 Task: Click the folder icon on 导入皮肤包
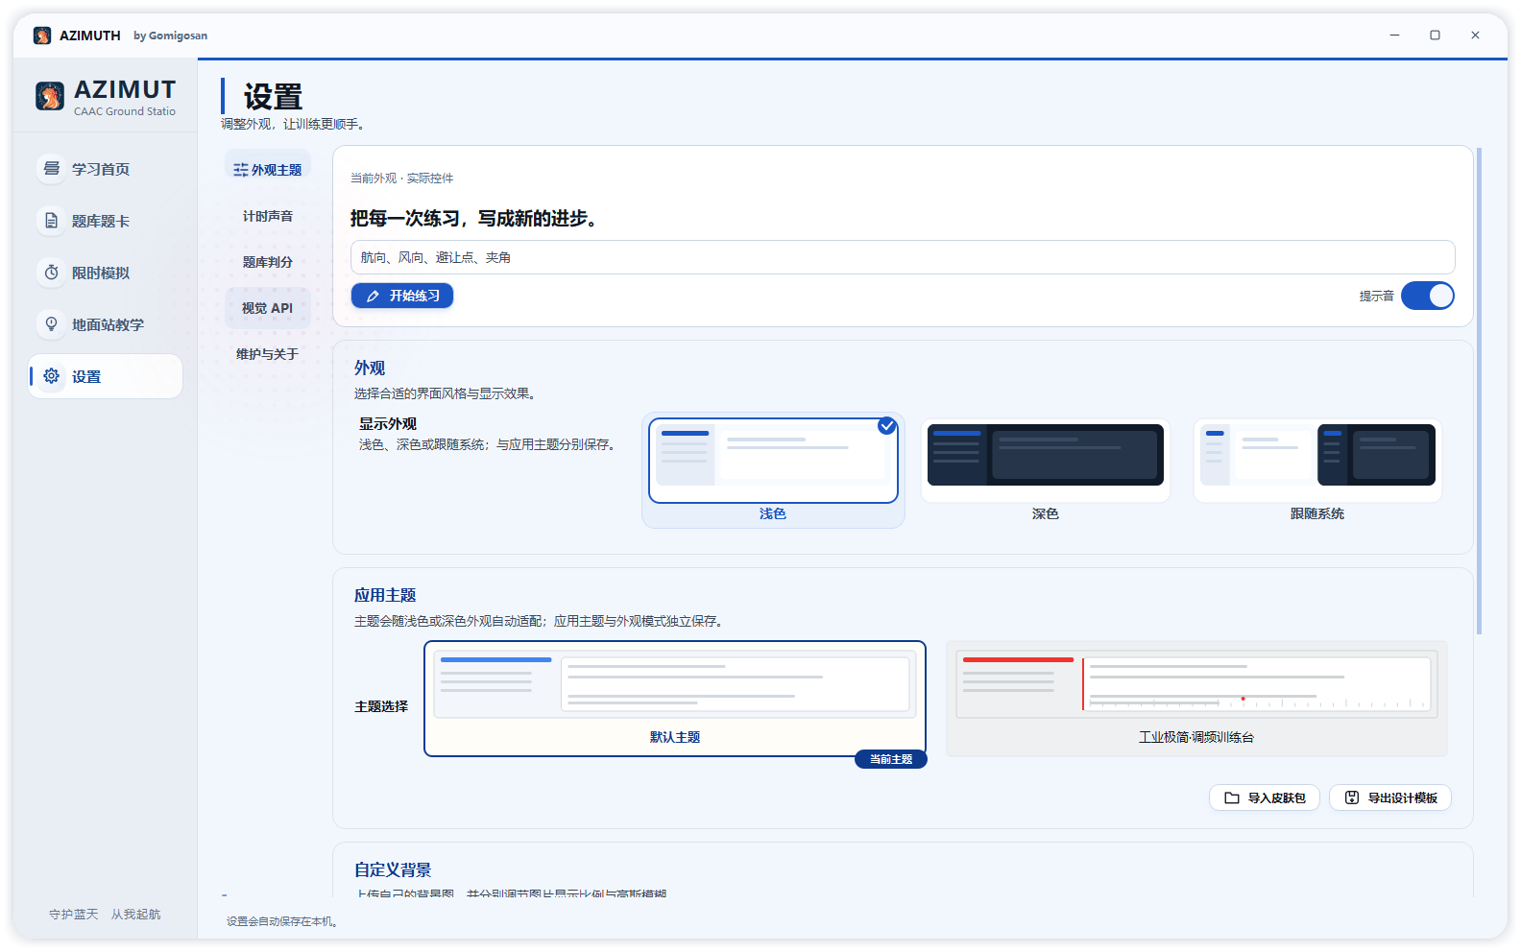tap(1232, 797)
